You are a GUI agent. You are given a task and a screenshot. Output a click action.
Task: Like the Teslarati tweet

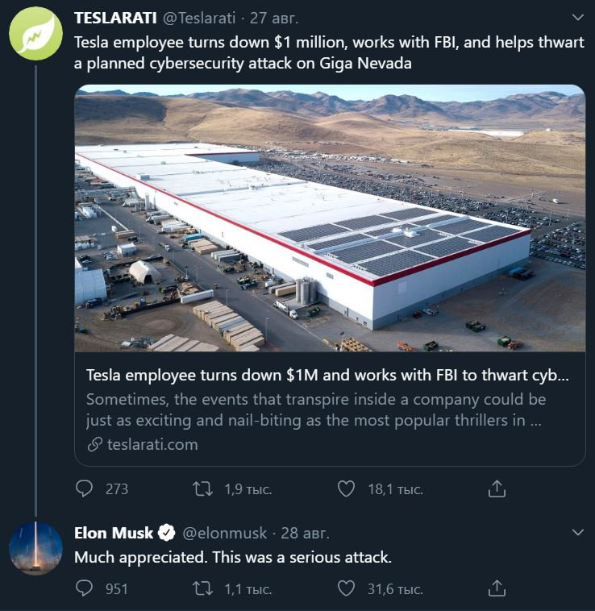pos(346,488)
